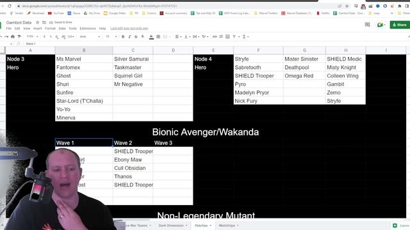Open the Extensions menu
Image resolution: width=410 pixels, height=230 pixels.
click(88, 28)
